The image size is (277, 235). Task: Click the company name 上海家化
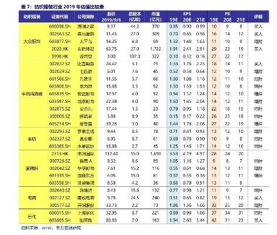click(x=86, y=213)
